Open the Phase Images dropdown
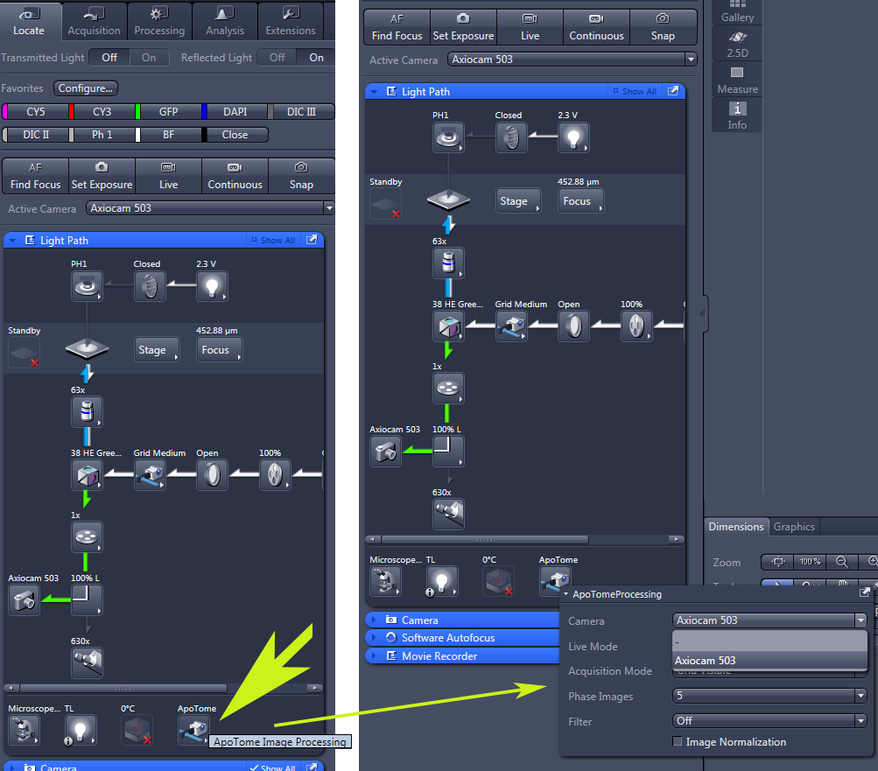This screenshot has height=771, width=878. (x=769, y=696)
